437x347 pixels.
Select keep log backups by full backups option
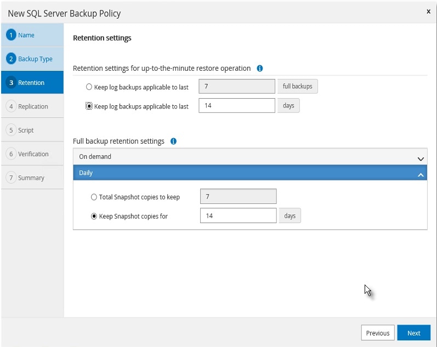point(89,87)
